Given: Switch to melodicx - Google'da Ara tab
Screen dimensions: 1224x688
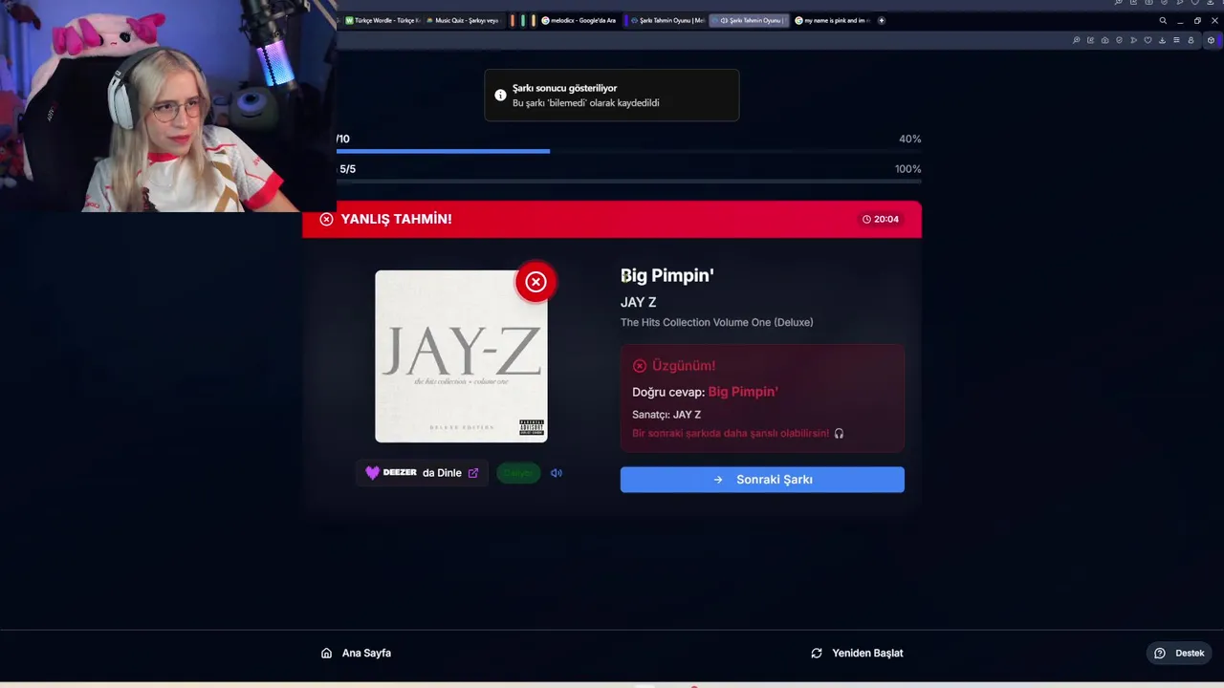Looking at the screenshot, I should pos(579,20).
